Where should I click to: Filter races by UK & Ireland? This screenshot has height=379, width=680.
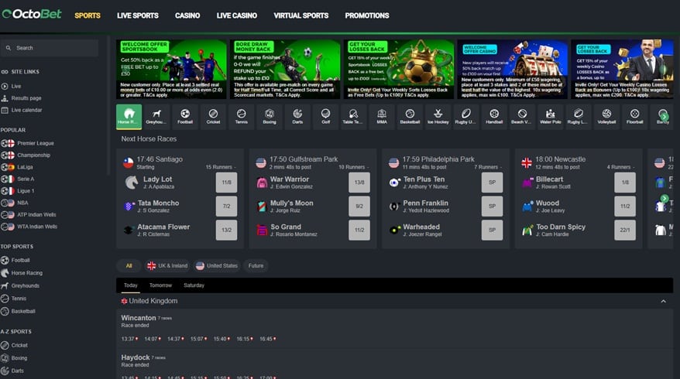(x=168, y=266)
